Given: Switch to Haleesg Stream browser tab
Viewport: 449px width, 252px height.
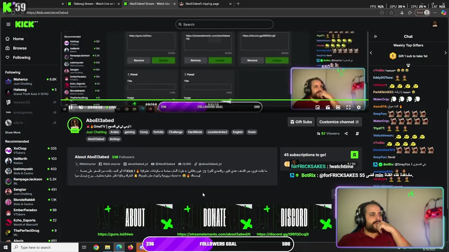Looking at the screenshot, I should click(x=94, y=3).
